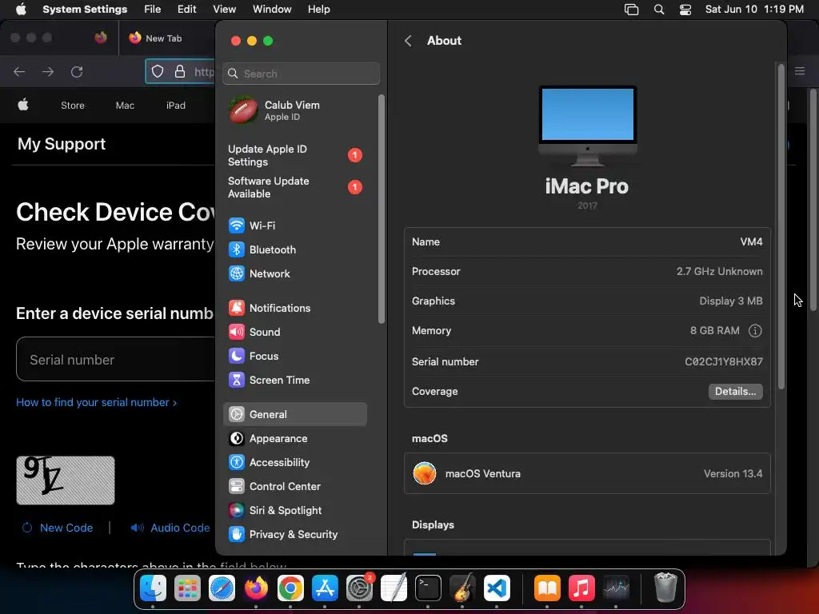Screen dimensions: 819x614
Task: Click the Memory info icon
Action: coord(755,330)
